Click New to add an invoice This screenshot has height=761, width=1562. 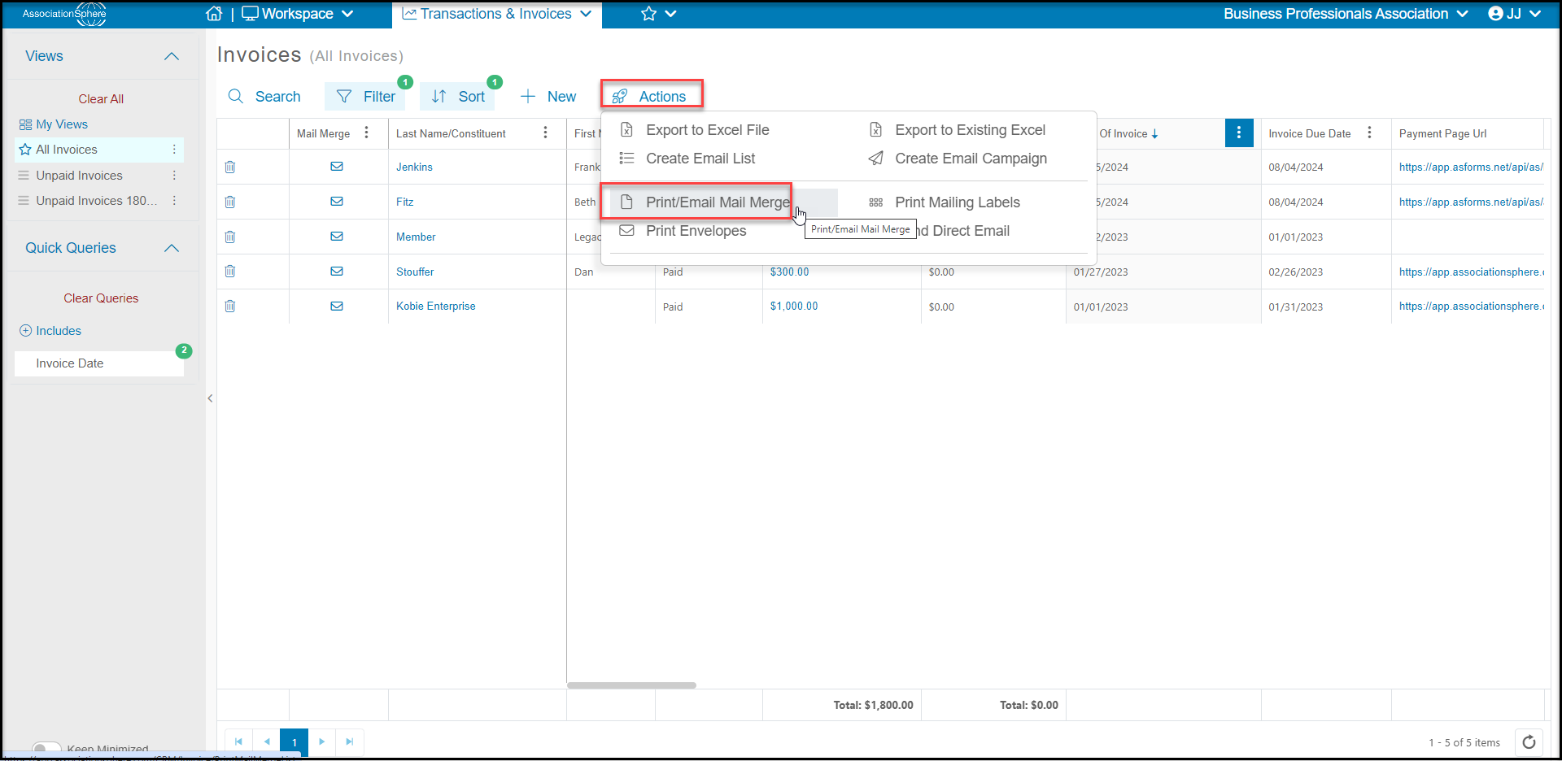click(548, 97)
